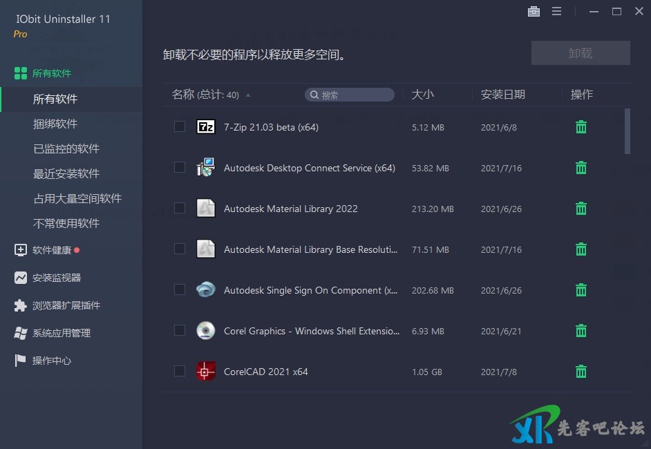
Task: Open 捆绑软件 in the sidebar
Action: (55, 124)
